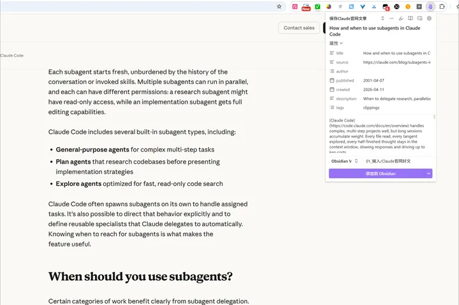Open the pink extension icon in toolbar
Image resolution: width=459 pixels, height=305 pixels.
(295, 6)
